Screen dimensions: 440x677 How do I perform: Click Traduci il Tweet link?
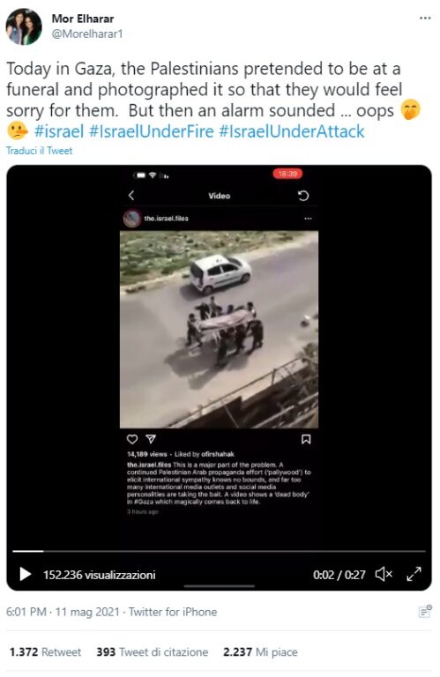40,151
